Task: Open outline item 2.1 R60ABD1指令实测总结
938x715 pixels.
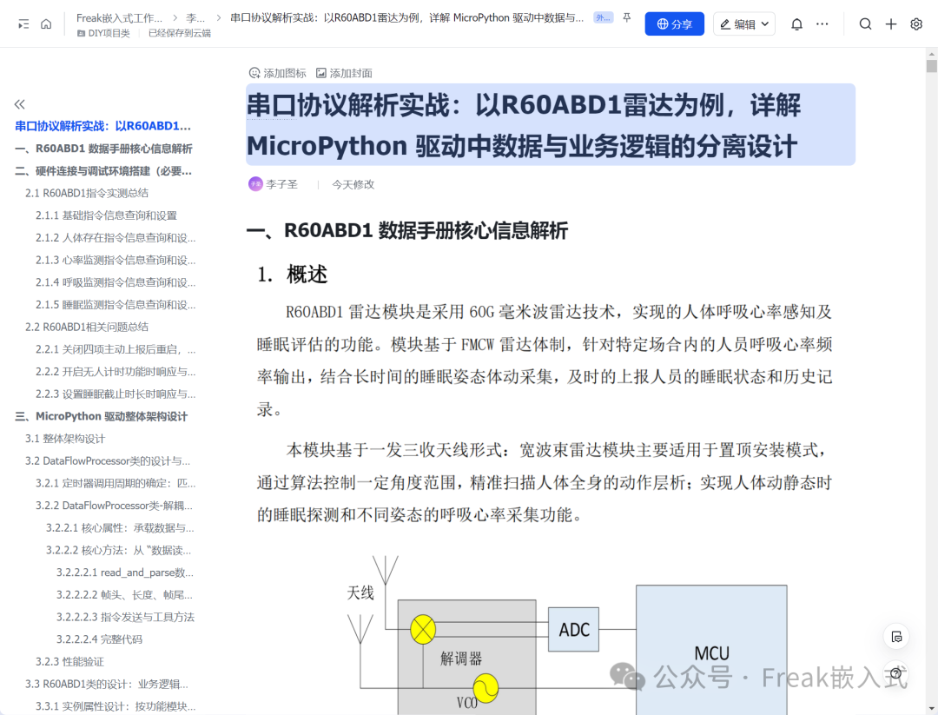Action: [x=87, y=193]
